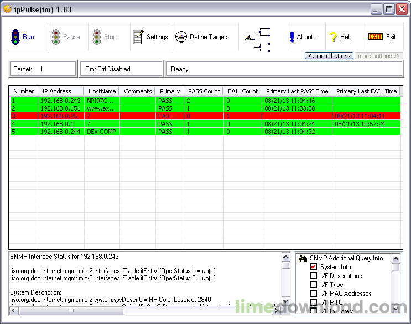Click the Primary Last FAIL Time header
Image resolution: width=411 pixels, height=324 pixels.
coord(366,91)
